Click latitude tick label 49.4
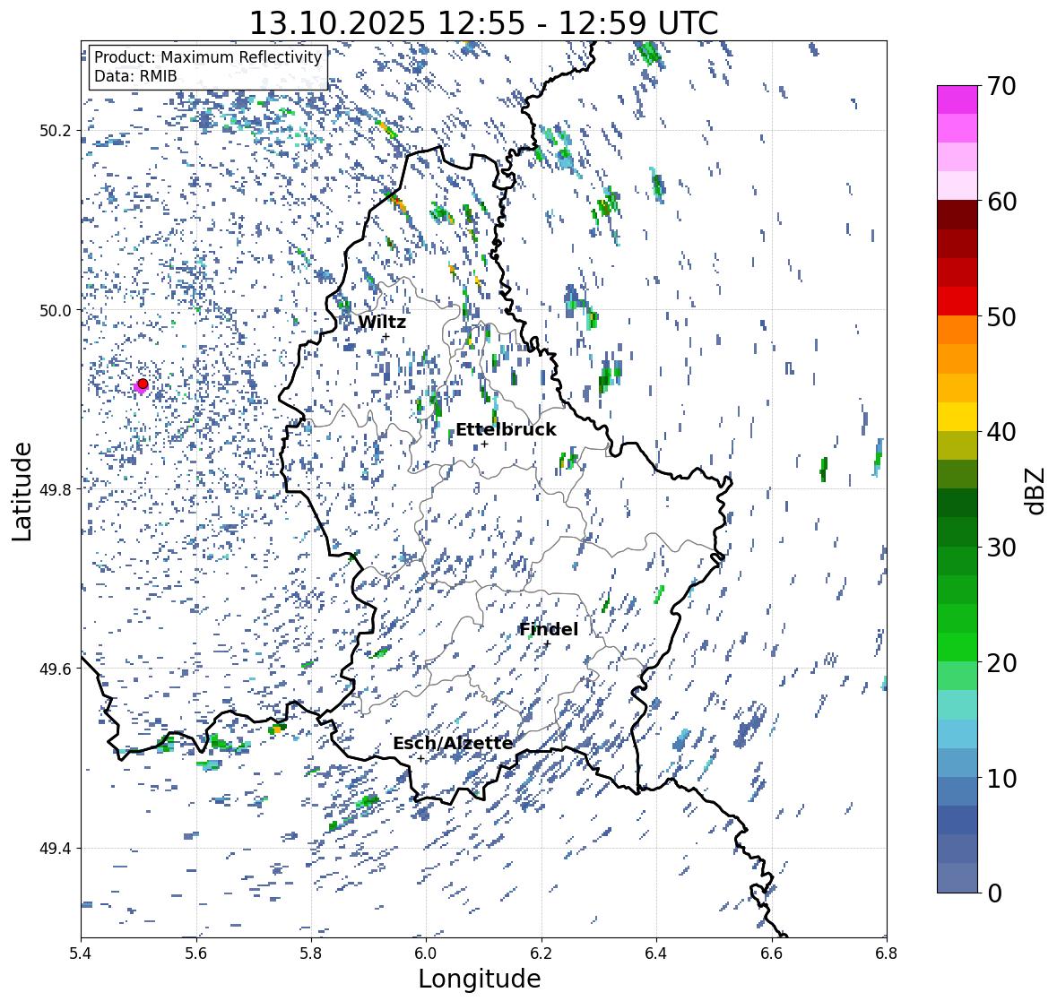The image size is (1057, 1001). click(56, 848)
